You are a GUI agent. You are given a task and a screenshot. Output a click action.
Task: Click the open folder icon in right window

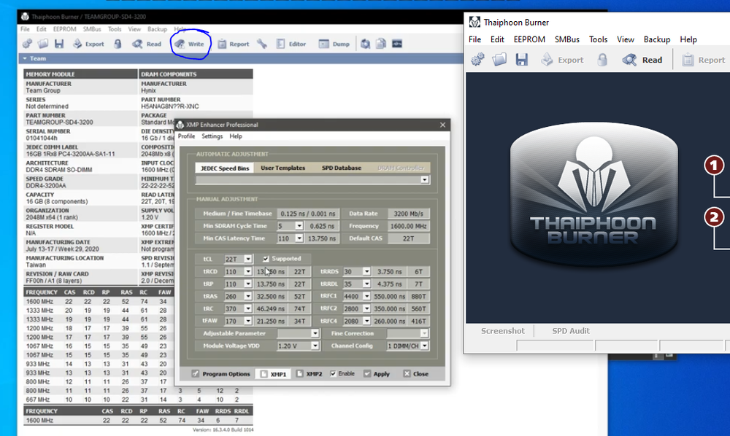tap(499, 60)
